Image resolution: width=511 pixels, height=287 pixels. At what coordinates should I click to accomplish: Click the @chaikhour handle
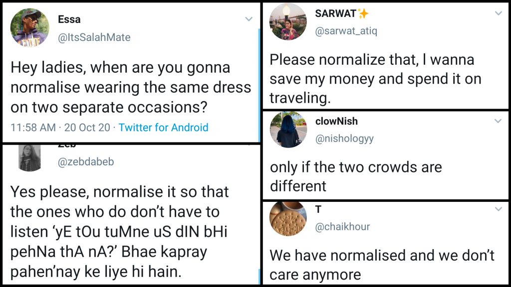coord(342,227)
